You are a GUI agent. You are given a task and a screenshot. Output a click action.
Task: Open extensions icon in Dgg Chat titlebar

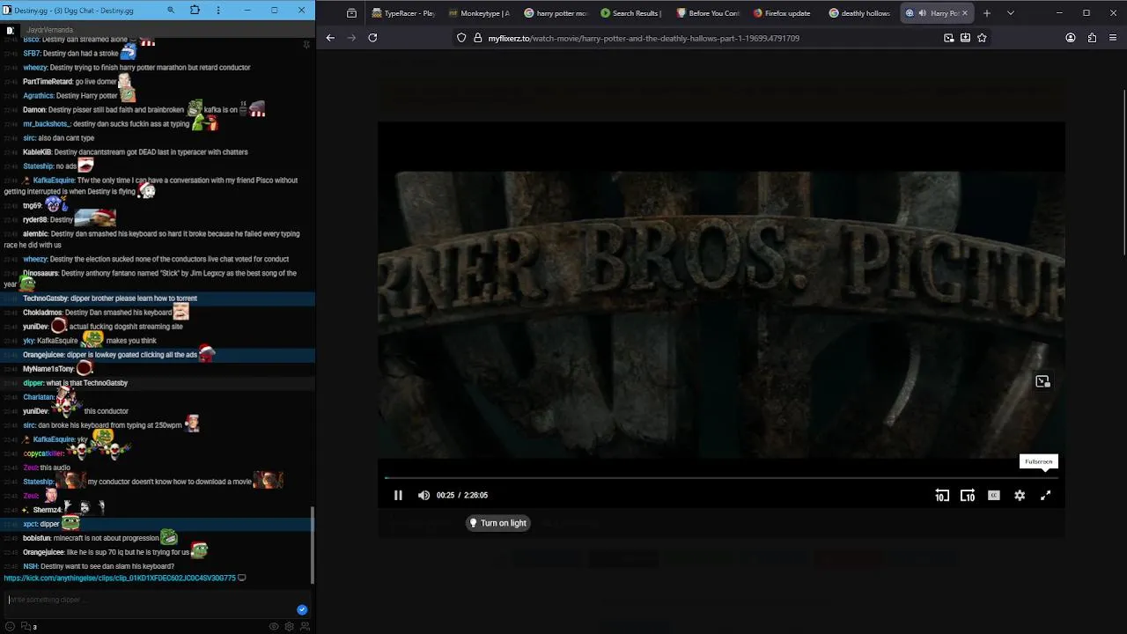(195, 11)
